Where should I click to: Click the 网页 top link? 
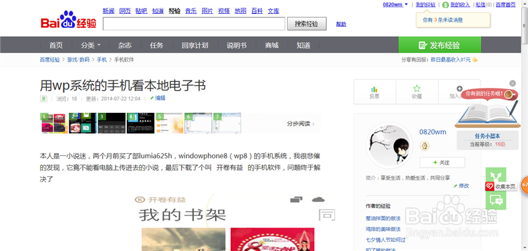click(125, 11)
